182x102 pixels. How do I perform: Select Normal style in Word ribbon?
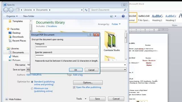coord(133,18)
